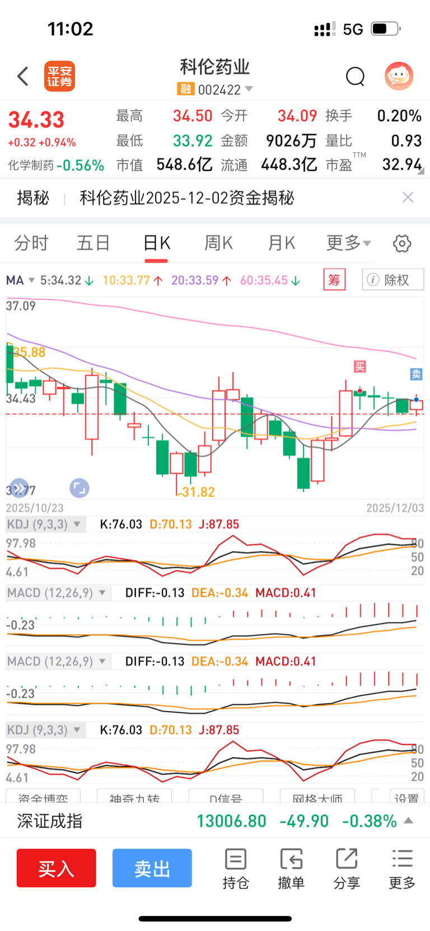430x931 pixels.
Task: Tap the 设置 indicator settings button
Action: click(406, 796)
